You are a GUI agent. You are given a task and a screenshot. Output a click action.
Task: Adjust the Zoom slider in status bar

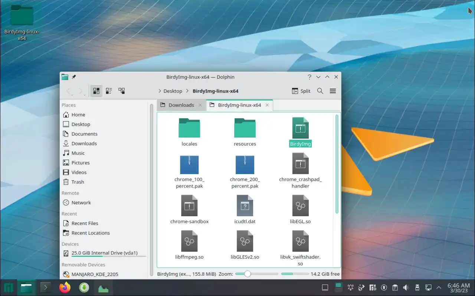(256, 274)
